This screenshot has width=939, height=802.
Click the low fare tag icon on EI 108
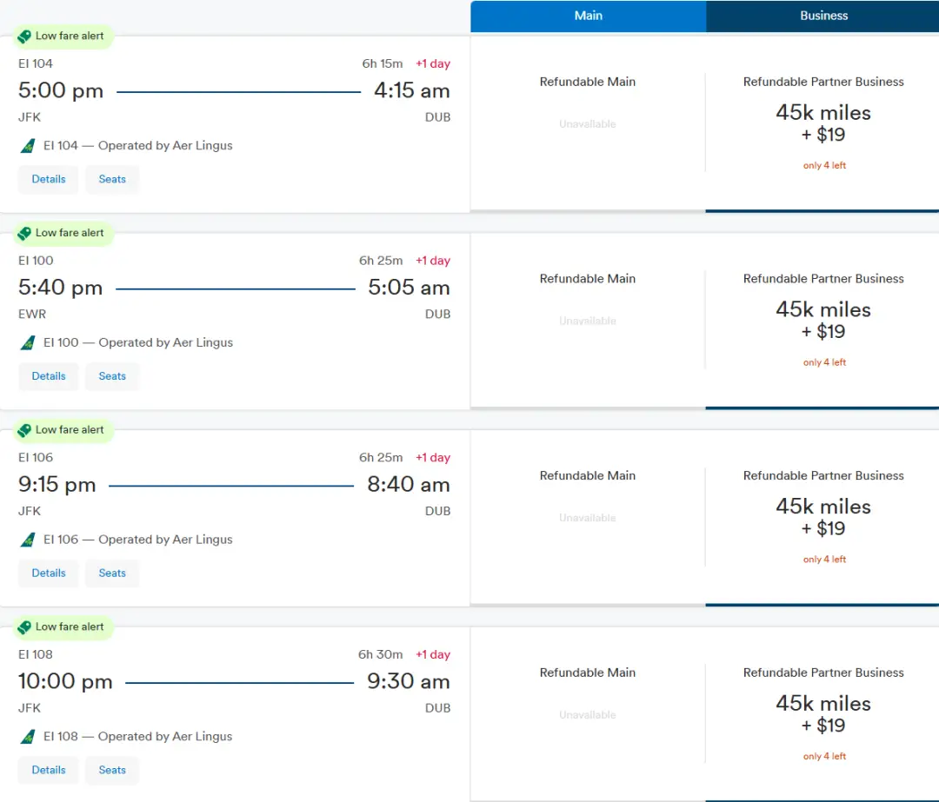coord(24,627)
